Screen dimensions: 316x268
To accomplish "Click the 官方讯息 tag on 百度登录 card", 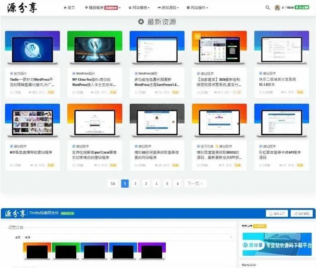I will [205, 146].
